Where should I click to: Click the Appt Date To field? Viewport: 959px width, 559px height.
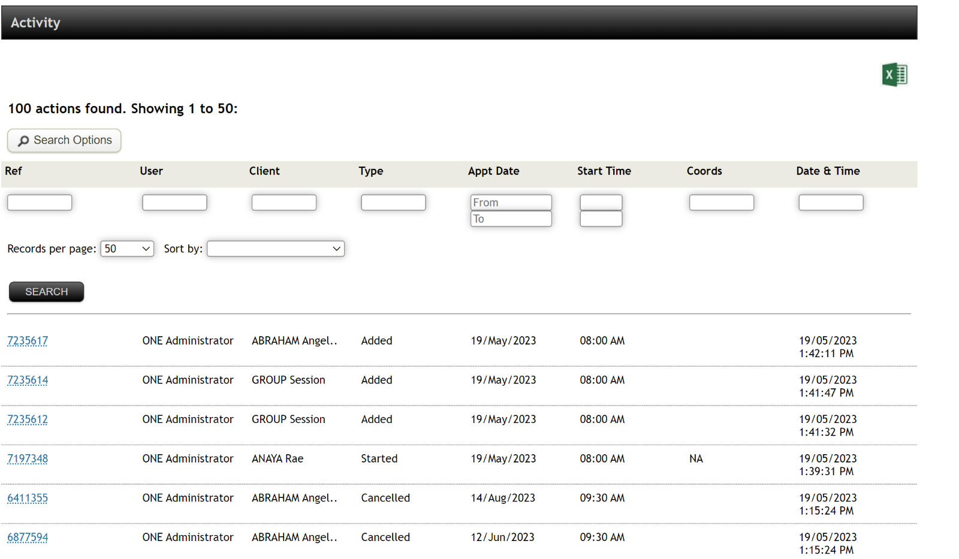511,219
